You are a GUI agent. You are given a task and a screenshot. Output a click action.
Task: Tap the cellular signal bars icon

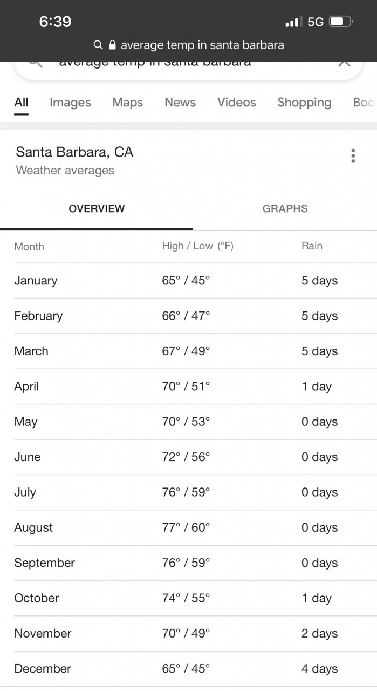293,22
